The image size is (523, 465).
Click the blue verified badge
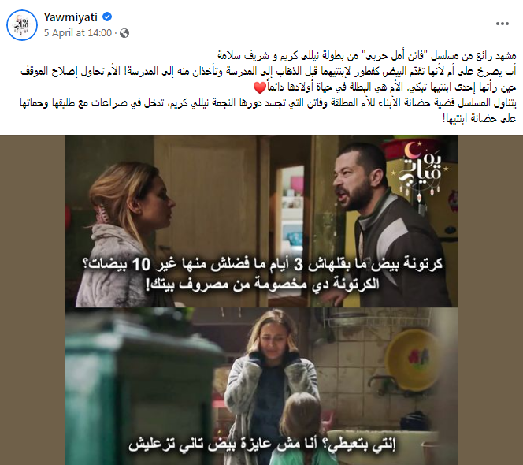click(x=107, y=17)
